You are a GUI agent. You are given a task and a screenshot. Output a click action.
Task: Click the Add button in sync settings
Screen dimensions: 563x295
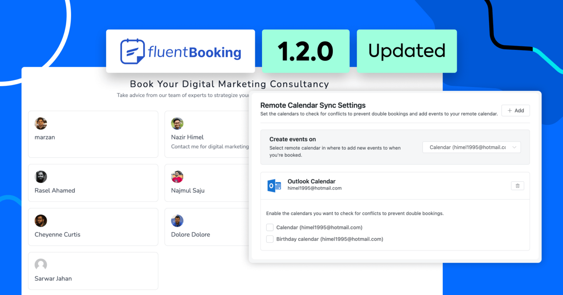(516, 110)
